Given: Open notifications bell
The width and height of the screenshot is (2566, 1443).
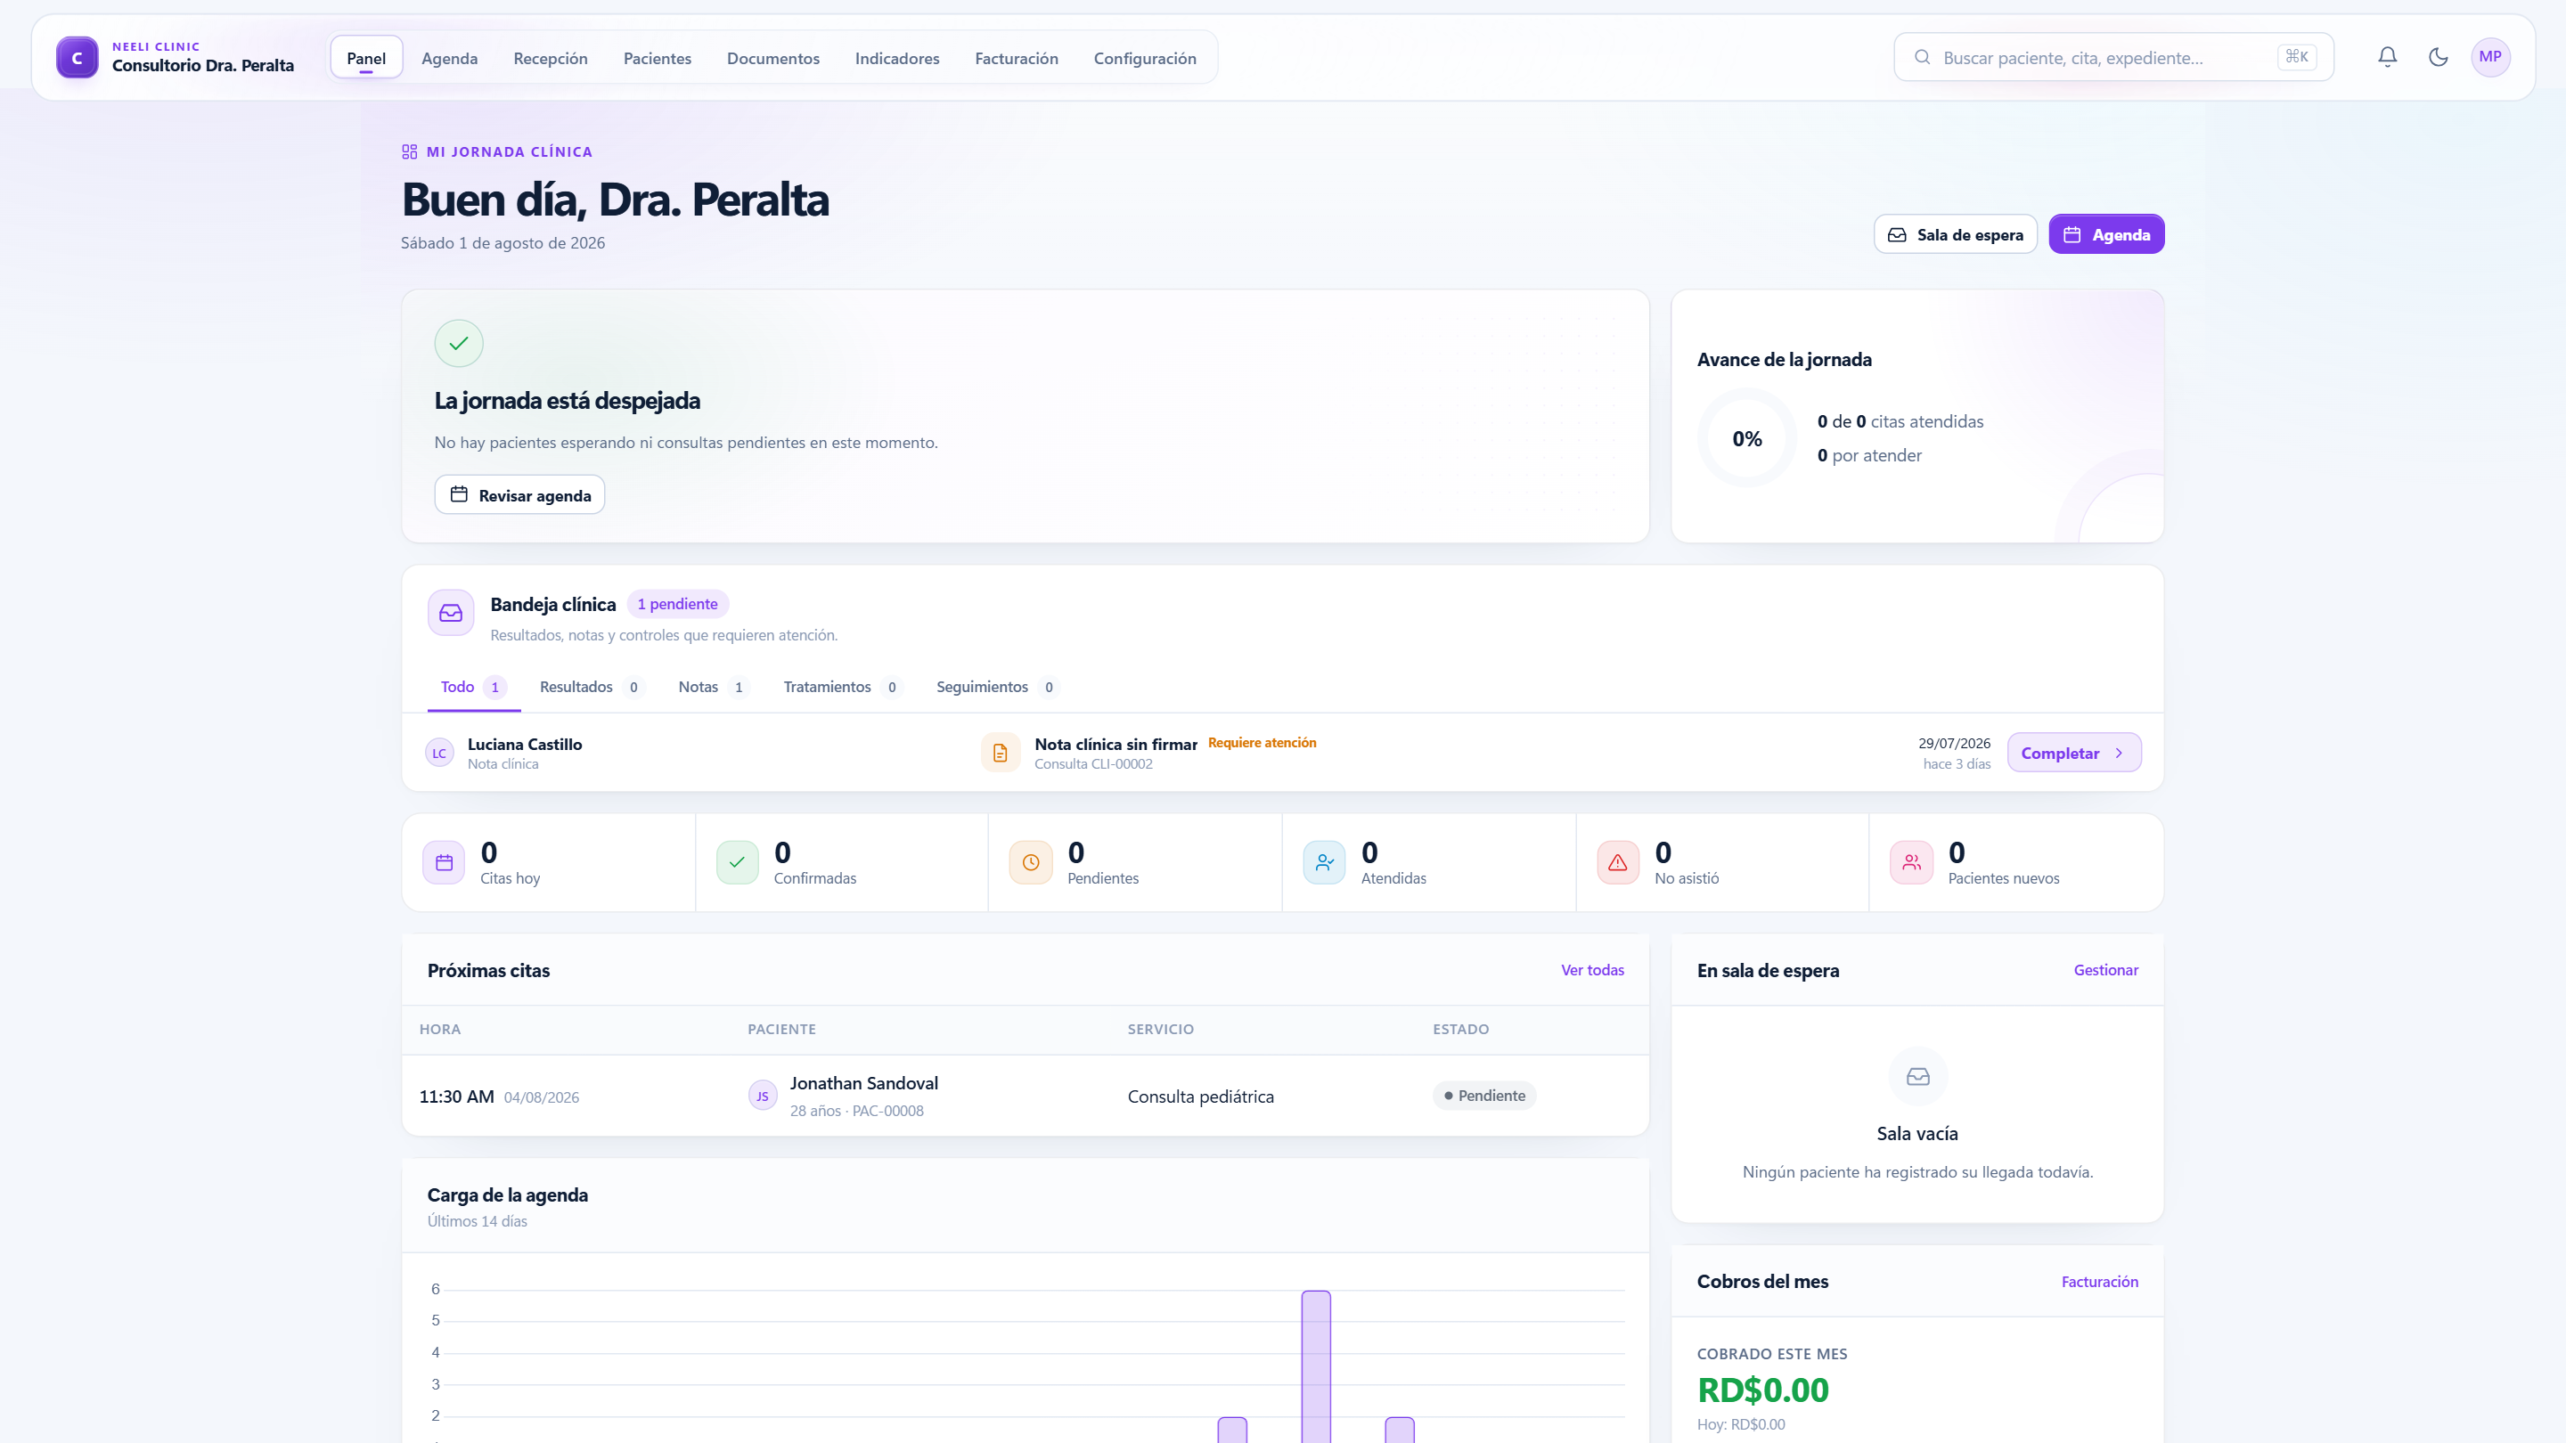Looking at the screenshot, I should [2388, 57].
